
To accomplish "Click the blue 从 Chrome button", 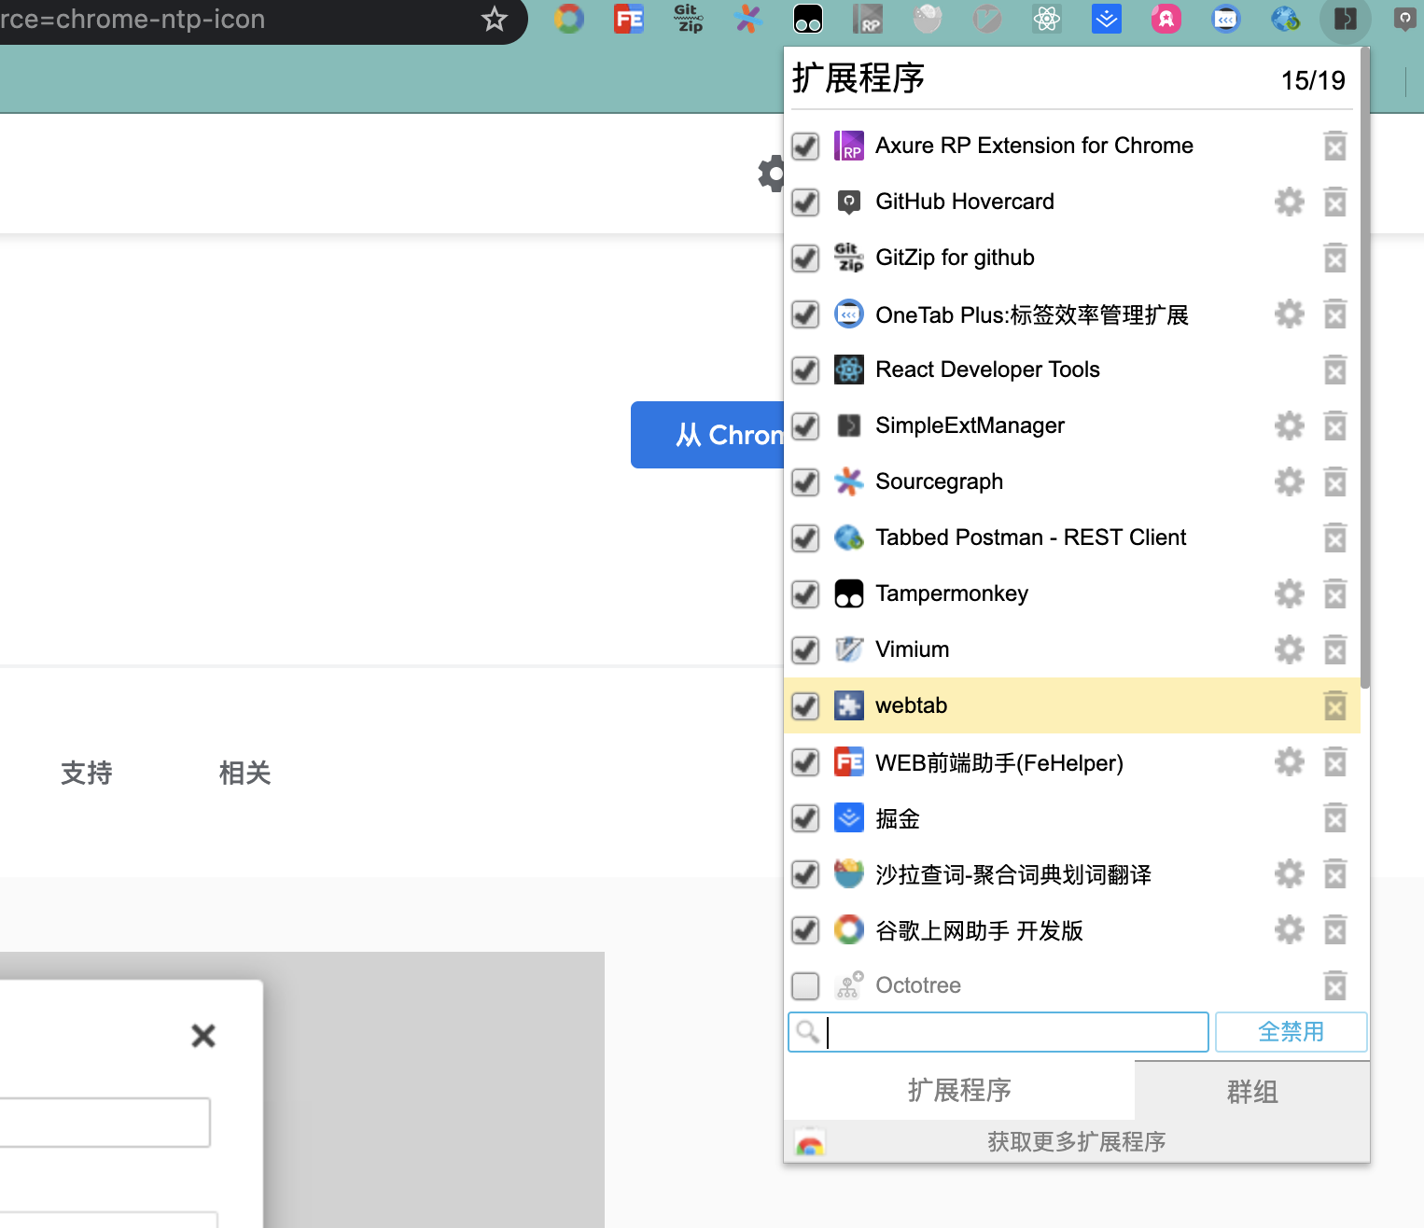I will [x=707, y=435].
